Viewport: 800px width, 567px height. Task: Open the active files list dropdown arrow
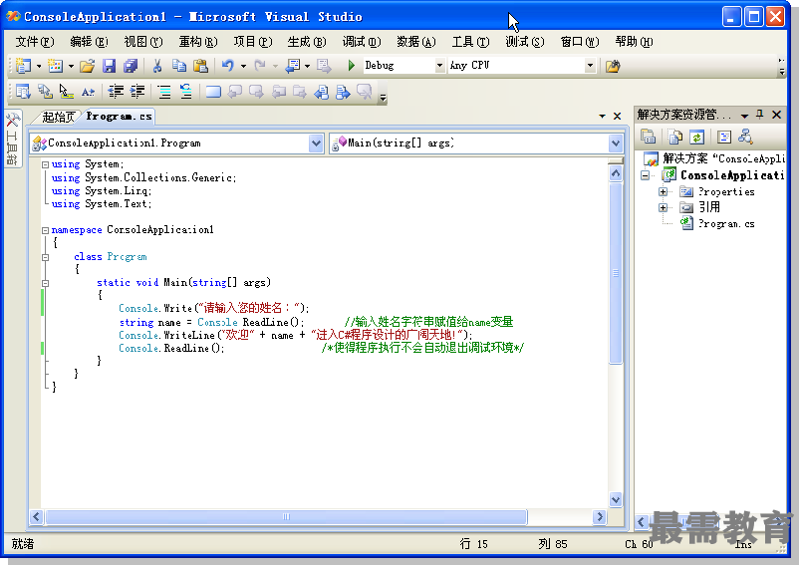coord(602,117)
